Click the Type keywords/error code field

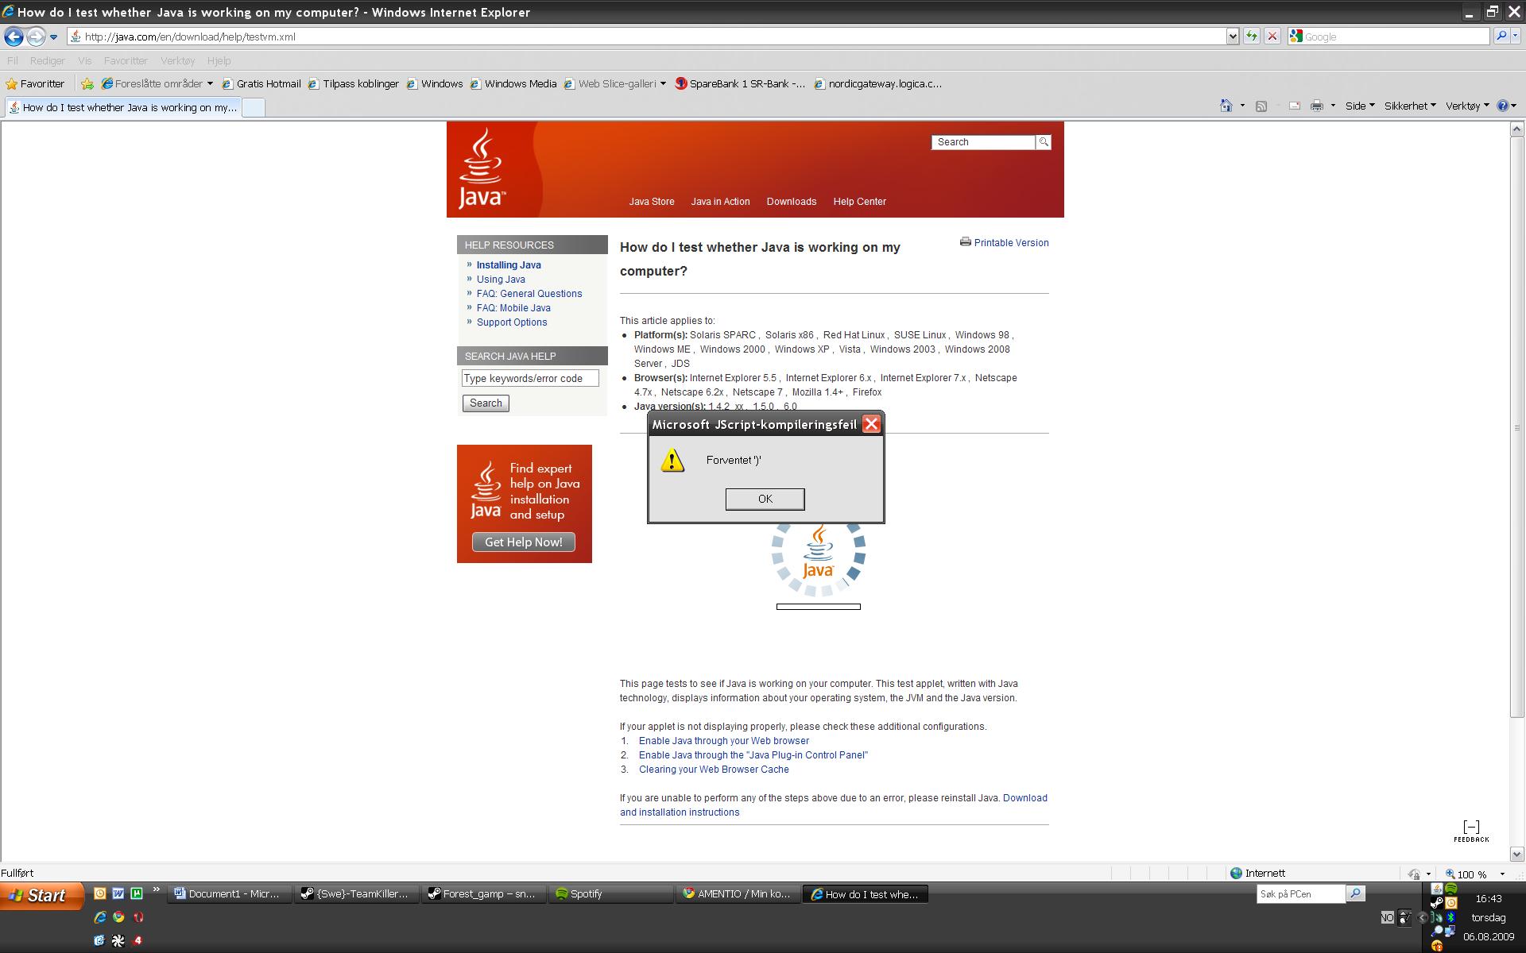point(530,379)
